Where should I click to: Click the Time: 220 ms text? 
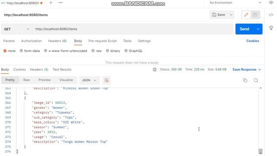pos(195,69)
